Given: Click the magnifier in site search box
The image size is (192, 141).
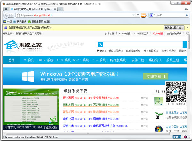Looking at the screenshot, I should [100, 45].
